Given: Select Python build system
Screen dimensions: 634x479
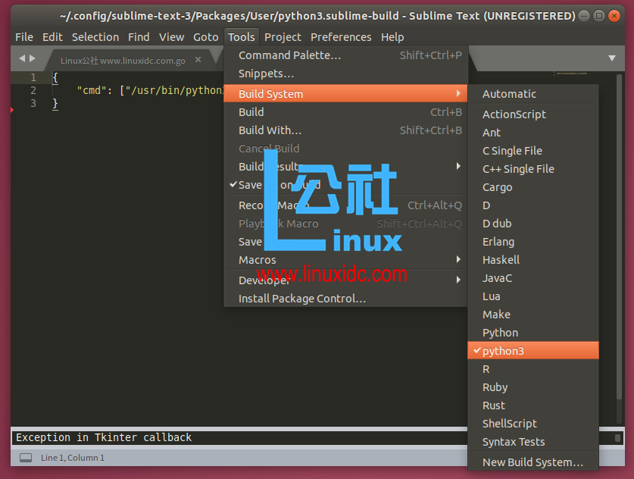Looking at the screenshot, I should [x=533, y=333].
